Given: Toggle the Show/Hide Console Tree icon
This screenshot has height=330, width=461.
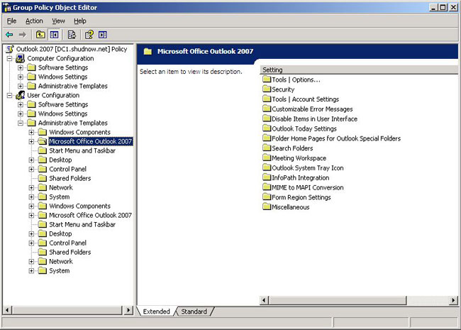Looking at the screenshot, I should 54,34.
